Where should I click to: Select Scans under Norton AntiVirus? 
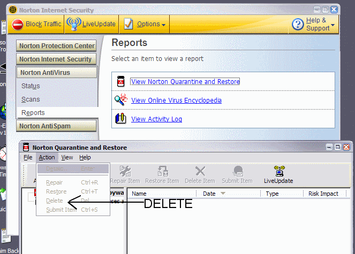tap(31, 99)
